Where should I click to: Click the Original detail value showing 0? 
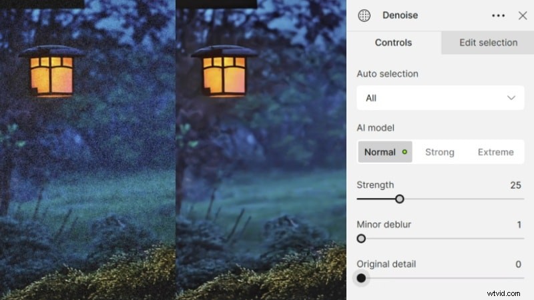(x=518, y=265)
